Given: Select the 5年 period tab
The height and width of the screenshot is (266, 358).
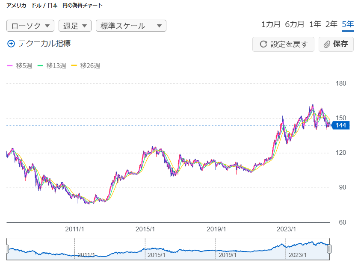Looking at the screenshot, I should pyautogui.click(x=348, y=24).
